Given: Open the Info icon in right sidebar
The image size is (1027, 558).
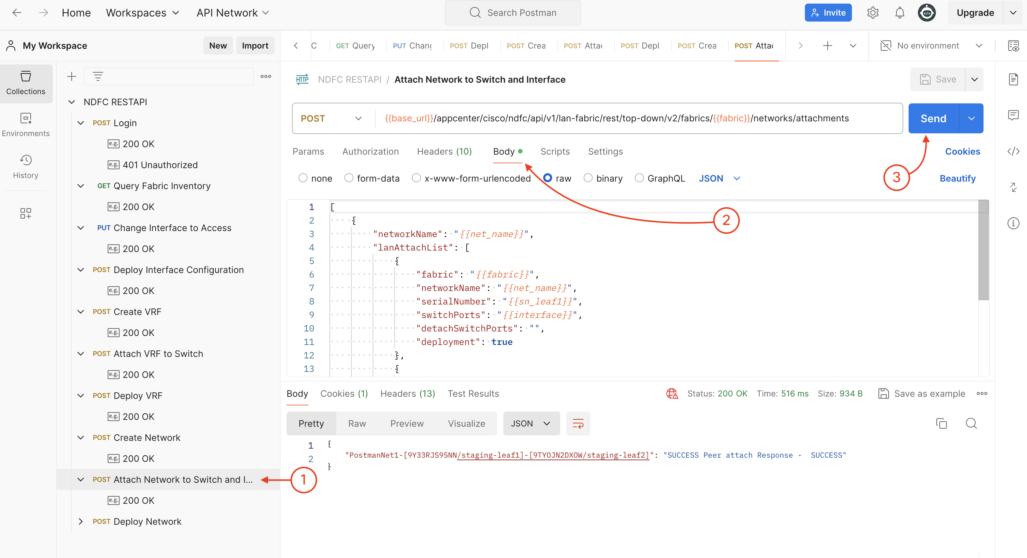Looking at the screenshot, I should [1013, 223].
